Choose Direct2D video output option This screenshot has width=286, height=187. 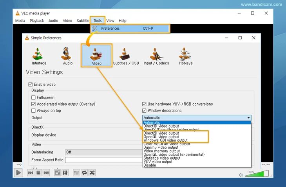coord(197,133)
